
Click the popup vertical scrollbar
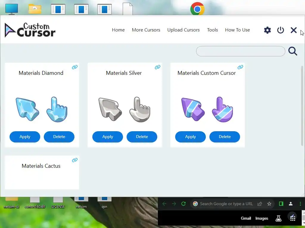coord(302,106)
